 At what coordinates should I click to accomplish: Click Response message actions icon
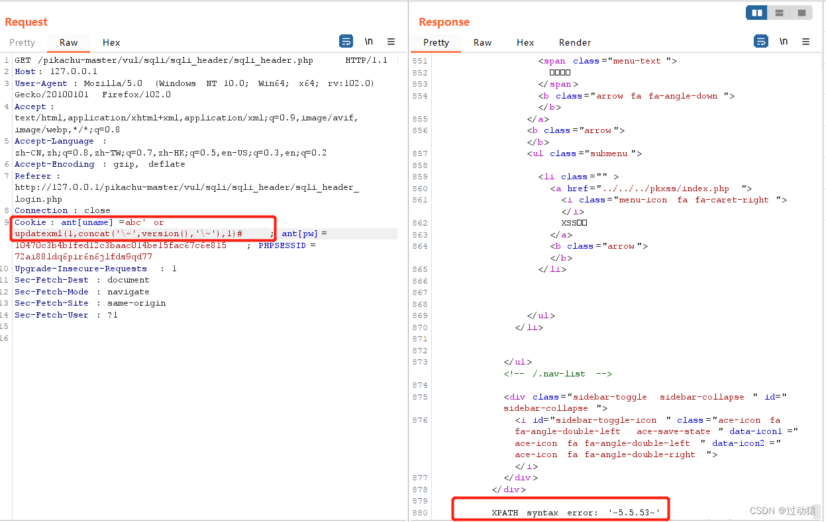pyautogui.click(x=761, y=42)
